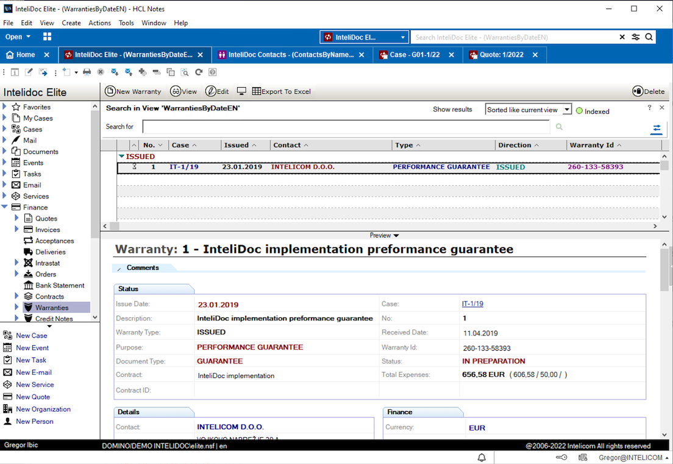This screenshot has width=673, height=464.
Task: Open the InteliDoc El... application selector dropdown
Action: click(402, 37)
